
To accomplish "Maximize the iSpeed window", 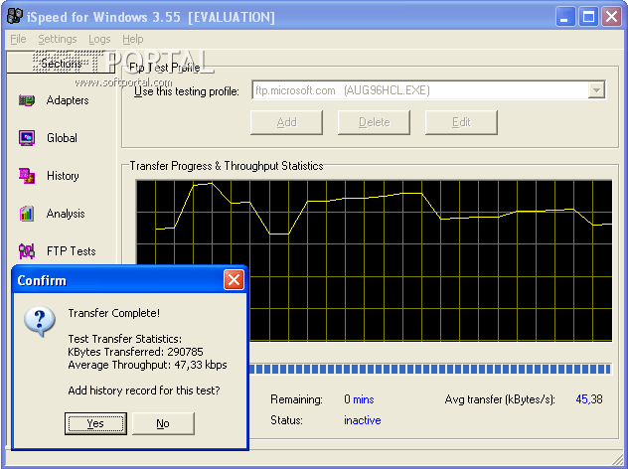I will (588, 17).
